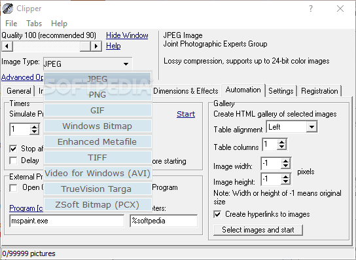Choose JPEG from the image type list

[98, 79]
